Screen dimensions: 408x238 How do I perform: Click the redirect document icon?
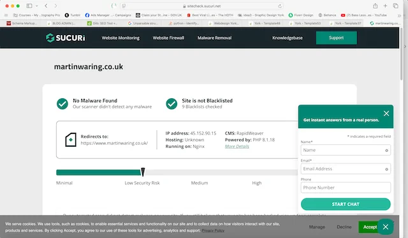click(x=71, y=140)
